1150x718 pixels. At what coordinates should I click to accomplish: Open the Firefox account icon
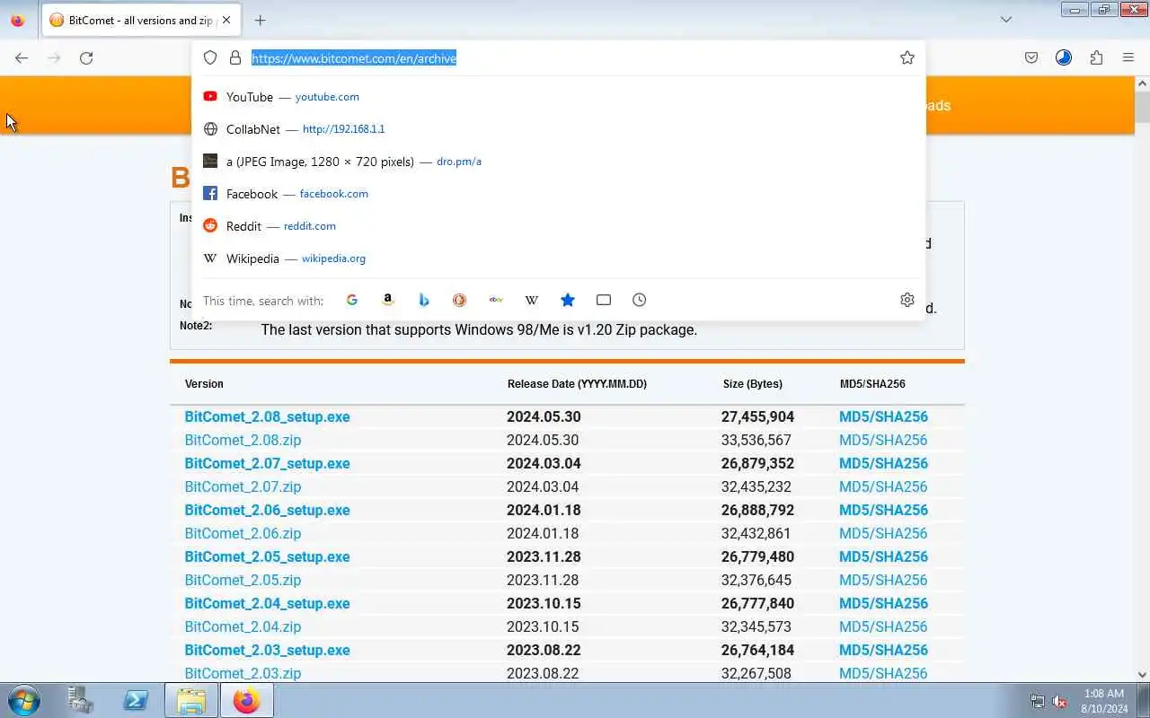pos(1064,57)
